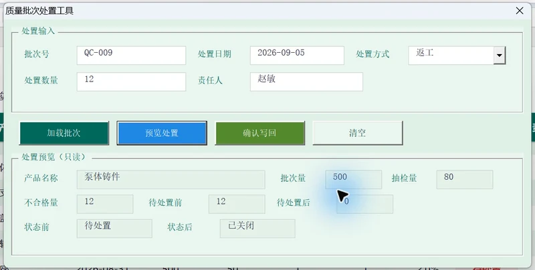Click the 清空 button
This screenshot has width=535, height=270.
pyautogui.click(x=358, y=133)
